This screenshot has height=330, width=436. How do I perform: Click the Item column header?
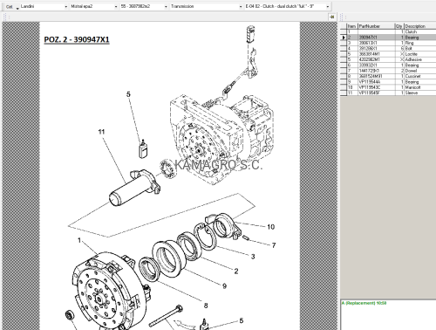(352, 26)
